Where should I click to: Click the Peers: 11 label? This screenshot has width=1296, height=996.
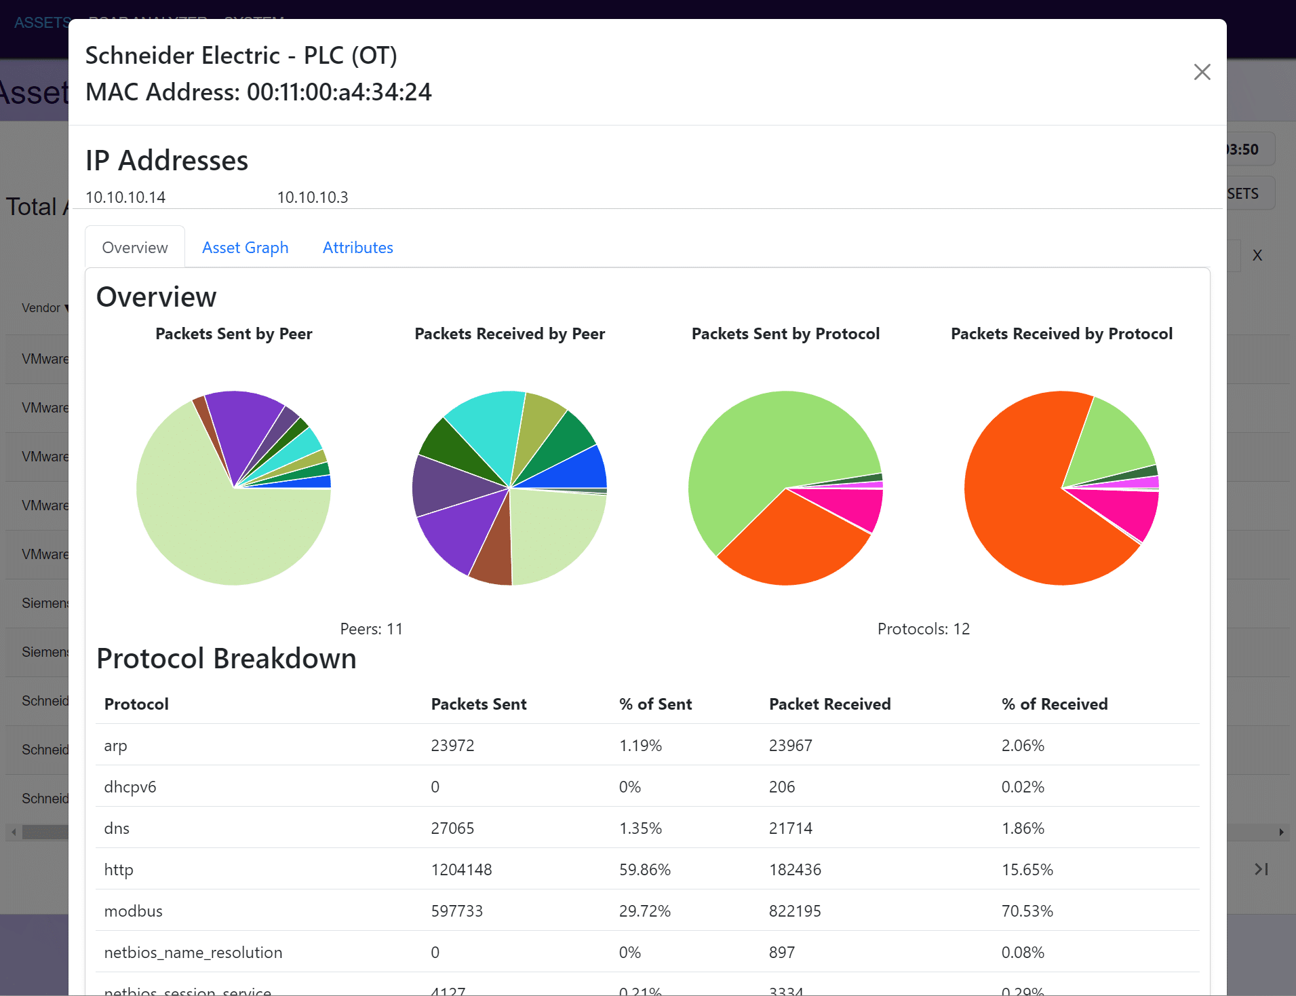tap(371, 629)
